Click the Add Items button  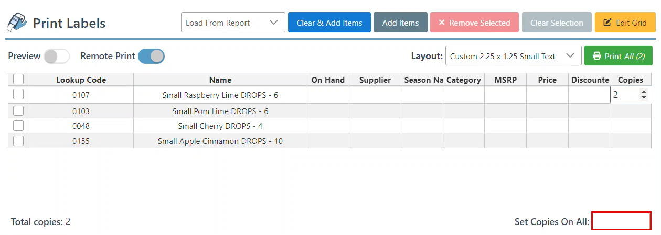click(x=400, y=23)
